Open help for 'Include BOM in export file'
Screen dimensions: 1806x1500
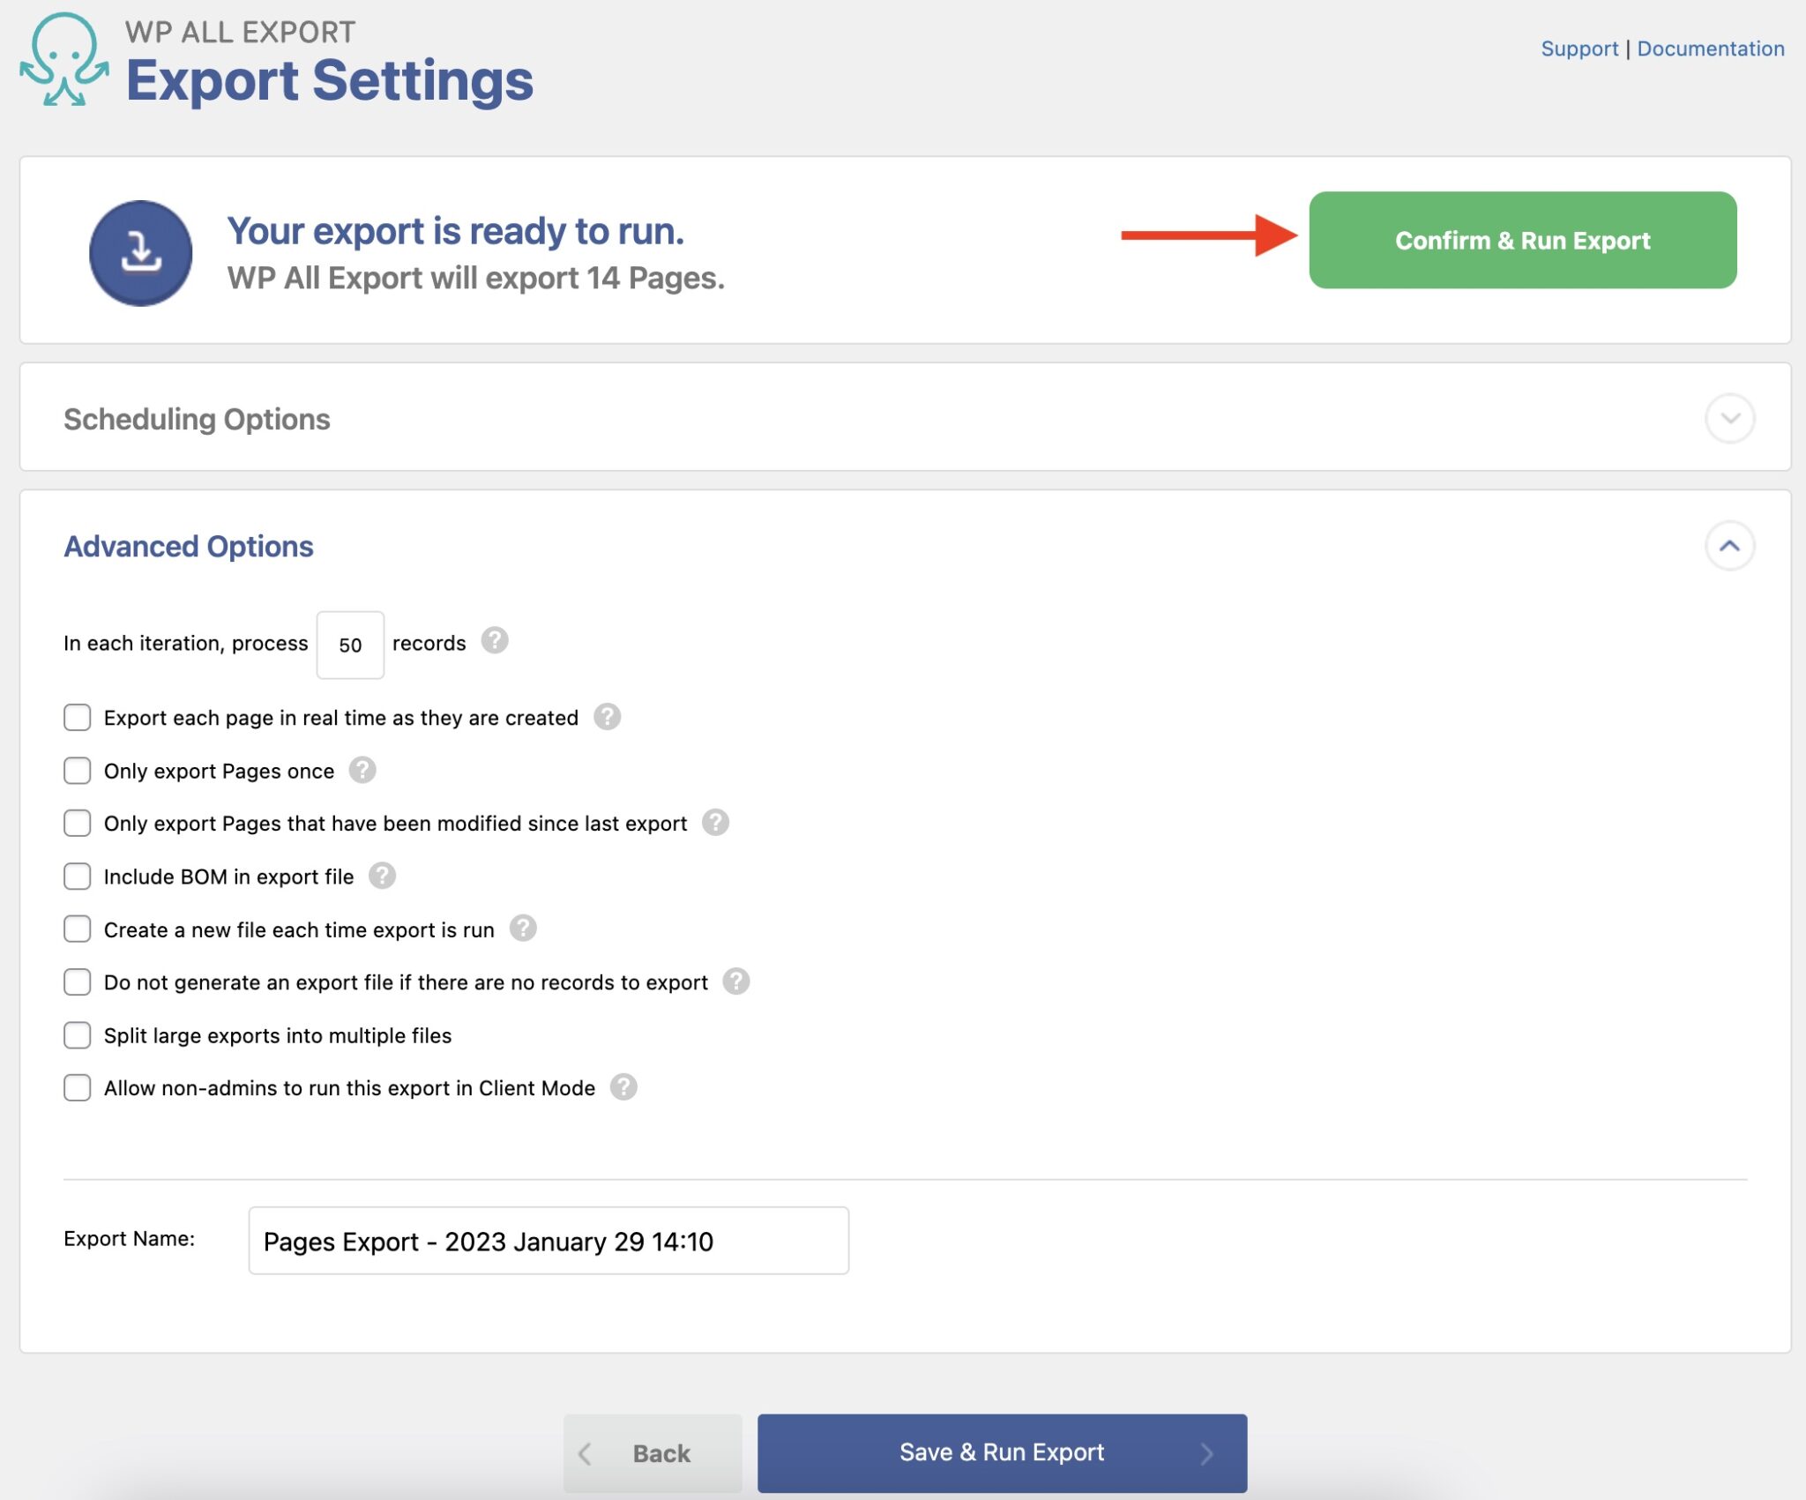tap(381, 876)
